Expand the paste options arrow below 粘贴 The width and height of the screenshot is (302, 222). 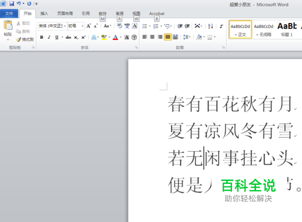8,39
